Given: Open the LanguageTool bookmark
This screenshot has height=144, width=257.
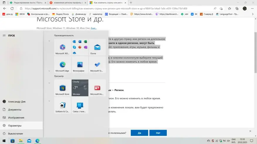Looking at the screenshot, I should click(x=227, y=14).
